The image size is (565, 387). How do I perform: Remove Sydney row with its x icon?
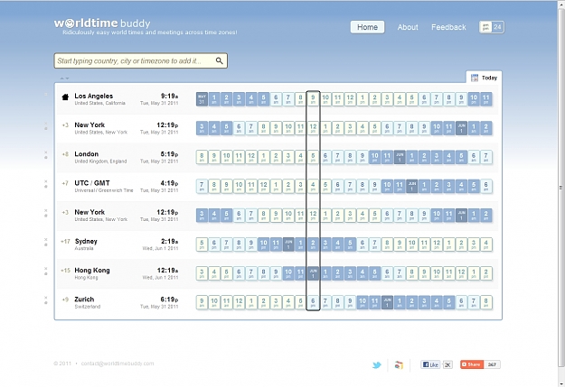pos(46,239)
